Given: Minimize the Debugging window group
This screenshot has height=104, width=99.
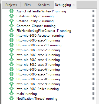Looking at the screenshot, I should [93, 6].
